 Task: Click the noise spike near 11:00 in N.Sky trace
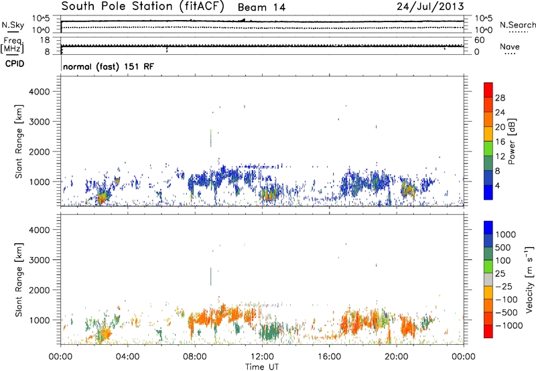pyautogui.click(x=243, y=20)
